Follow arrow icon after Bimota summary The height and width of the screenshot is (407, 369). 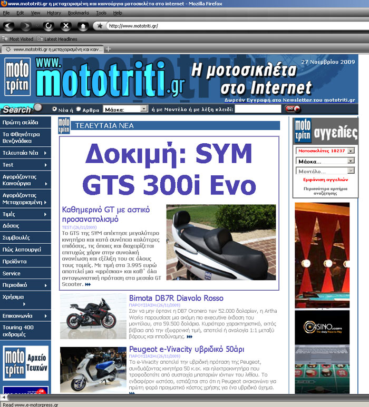pyautogui.click(x=190, y=337)
